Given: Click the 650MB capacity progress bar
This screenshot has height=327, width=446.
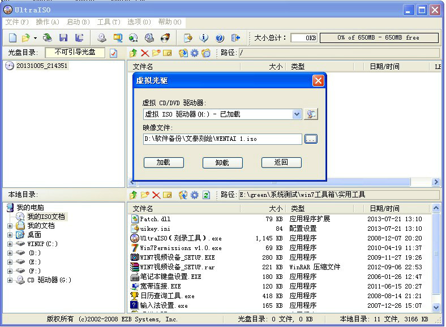Looking at the screenshot, I should point(379,38).
